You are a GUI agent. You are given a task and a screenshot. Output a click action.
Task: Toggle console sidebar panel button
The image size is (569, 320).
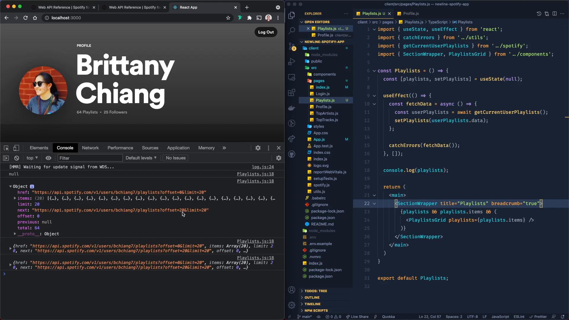click(x=6, y=158)
